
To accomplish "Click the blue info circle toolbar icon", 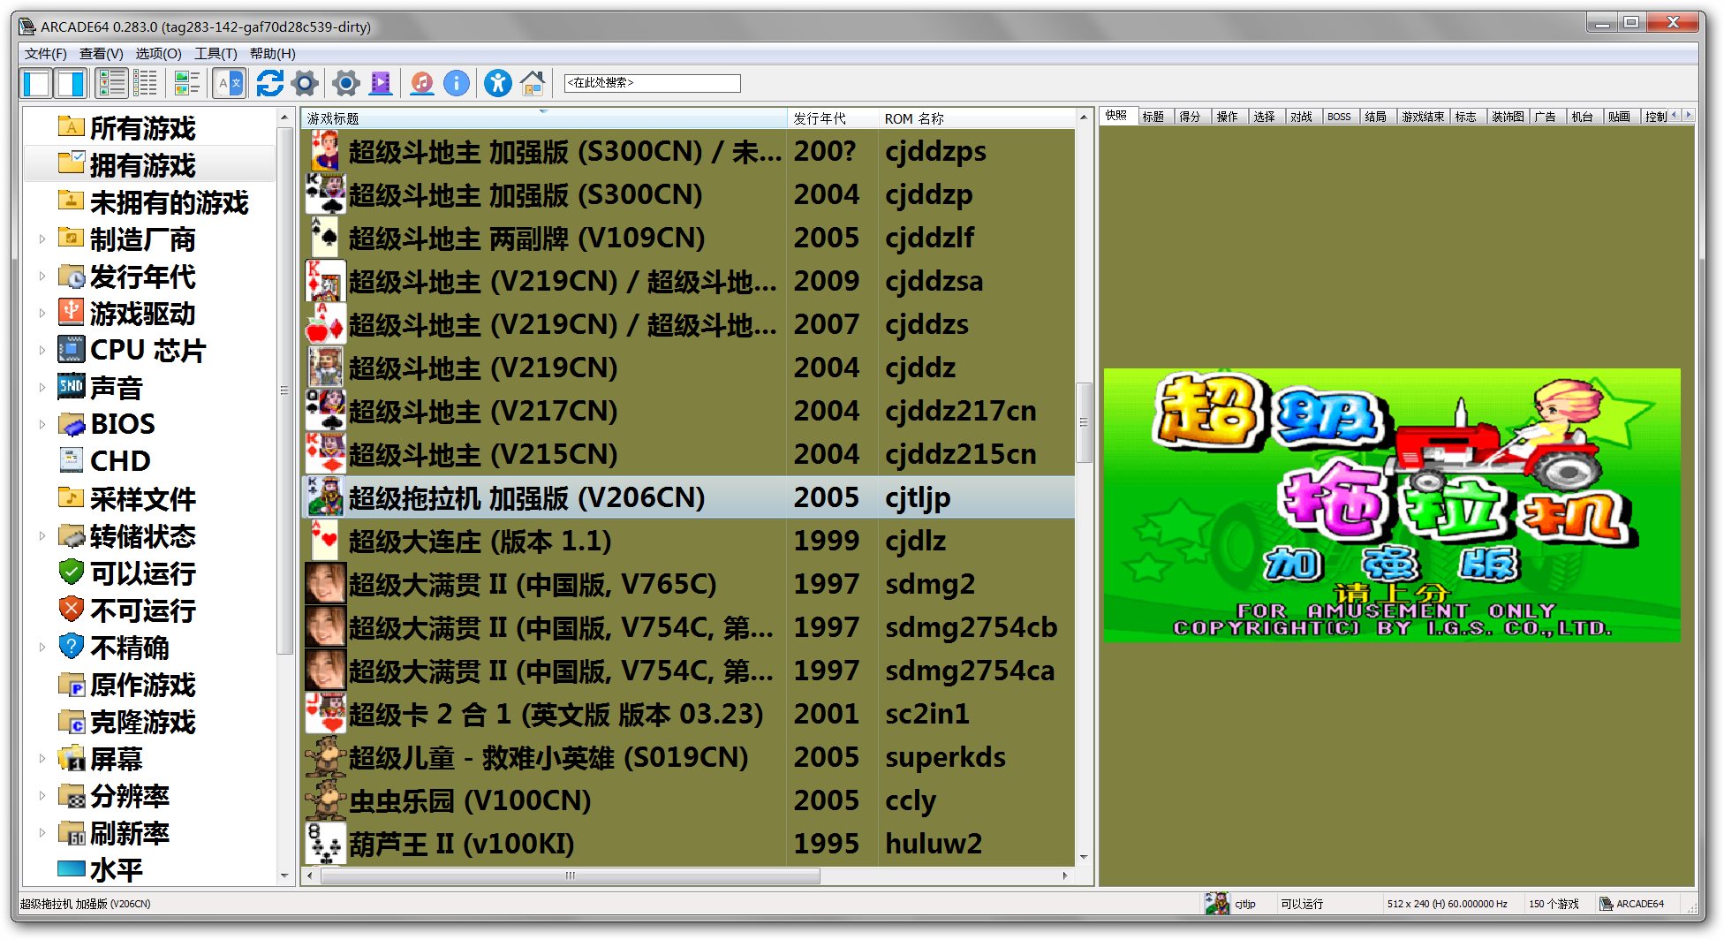I will pyautogui.click(x=456, y=84).
